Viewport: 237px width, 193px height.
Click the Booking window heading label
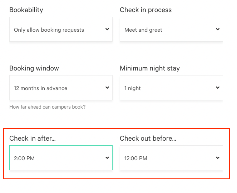point(34,68)
